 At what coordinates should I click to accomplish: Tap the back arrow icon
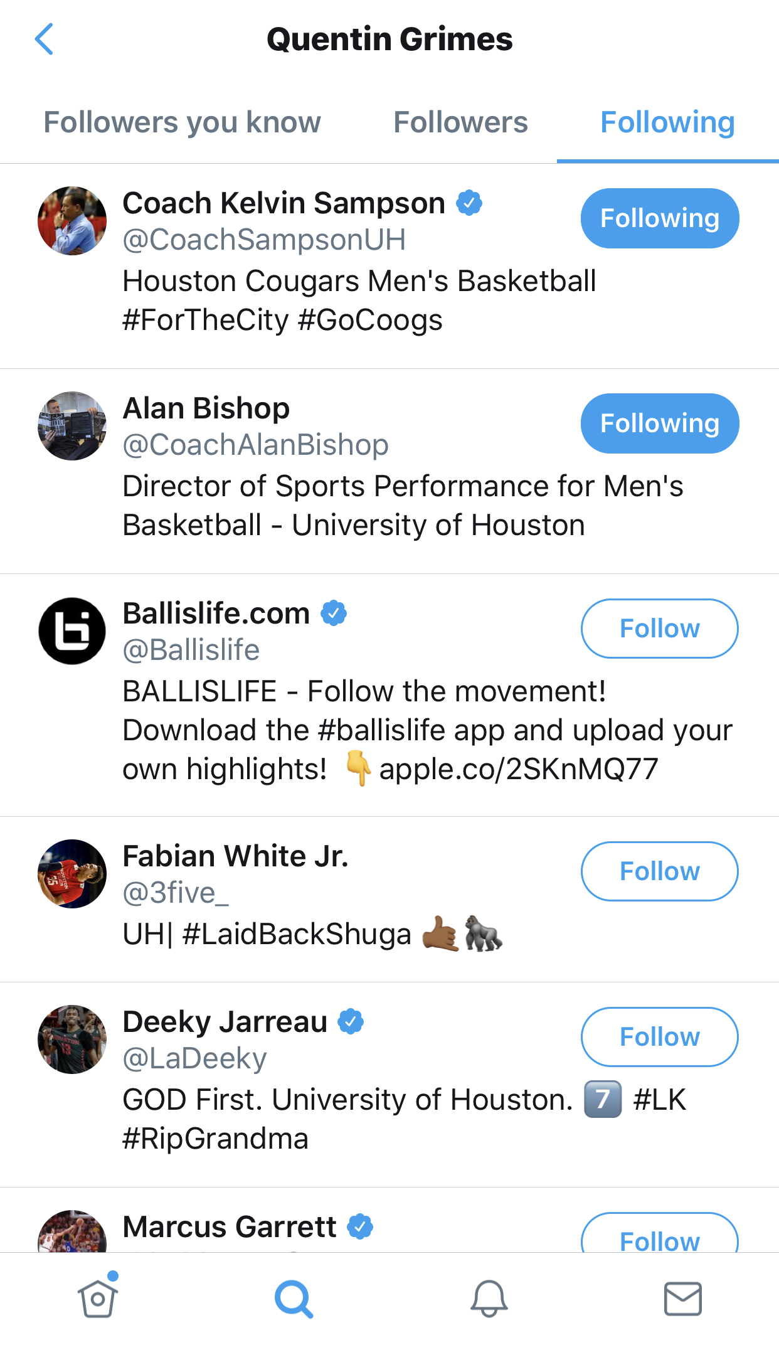click(44, 40)
